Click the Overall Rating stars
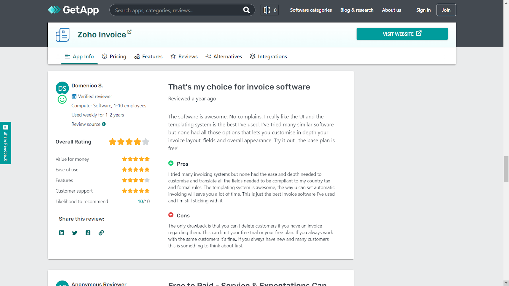Screen dimensions: 509x286 click(x=129, y=142)
